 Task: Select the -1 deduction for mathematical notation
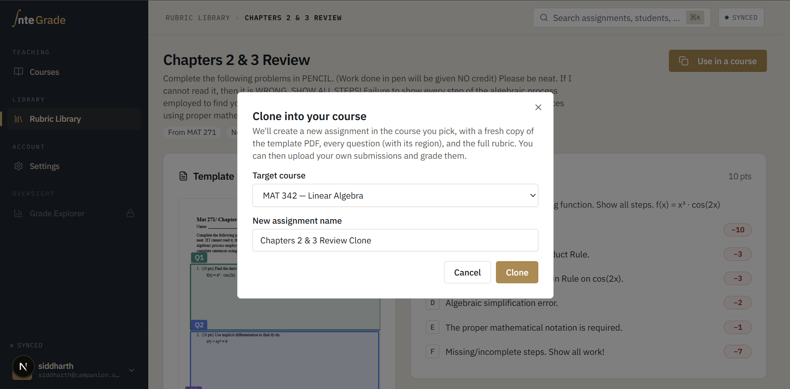point(737,327)
